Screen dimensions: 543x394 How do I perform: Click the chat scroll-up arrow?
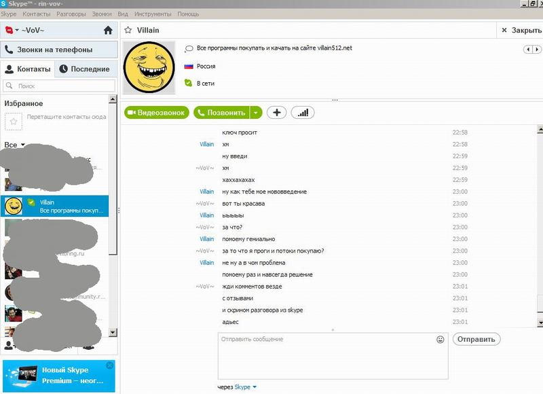coord(540,130)
